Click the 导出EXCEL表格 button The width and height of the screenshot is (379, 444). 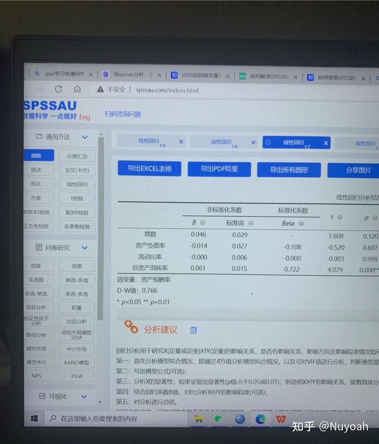point(149,169)
